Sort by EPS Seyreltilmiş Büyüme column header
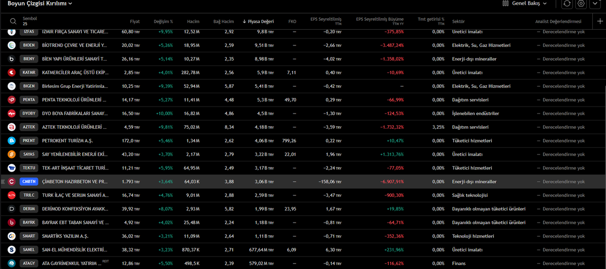The height and width of the screenshot is (269, 606). 380,22
